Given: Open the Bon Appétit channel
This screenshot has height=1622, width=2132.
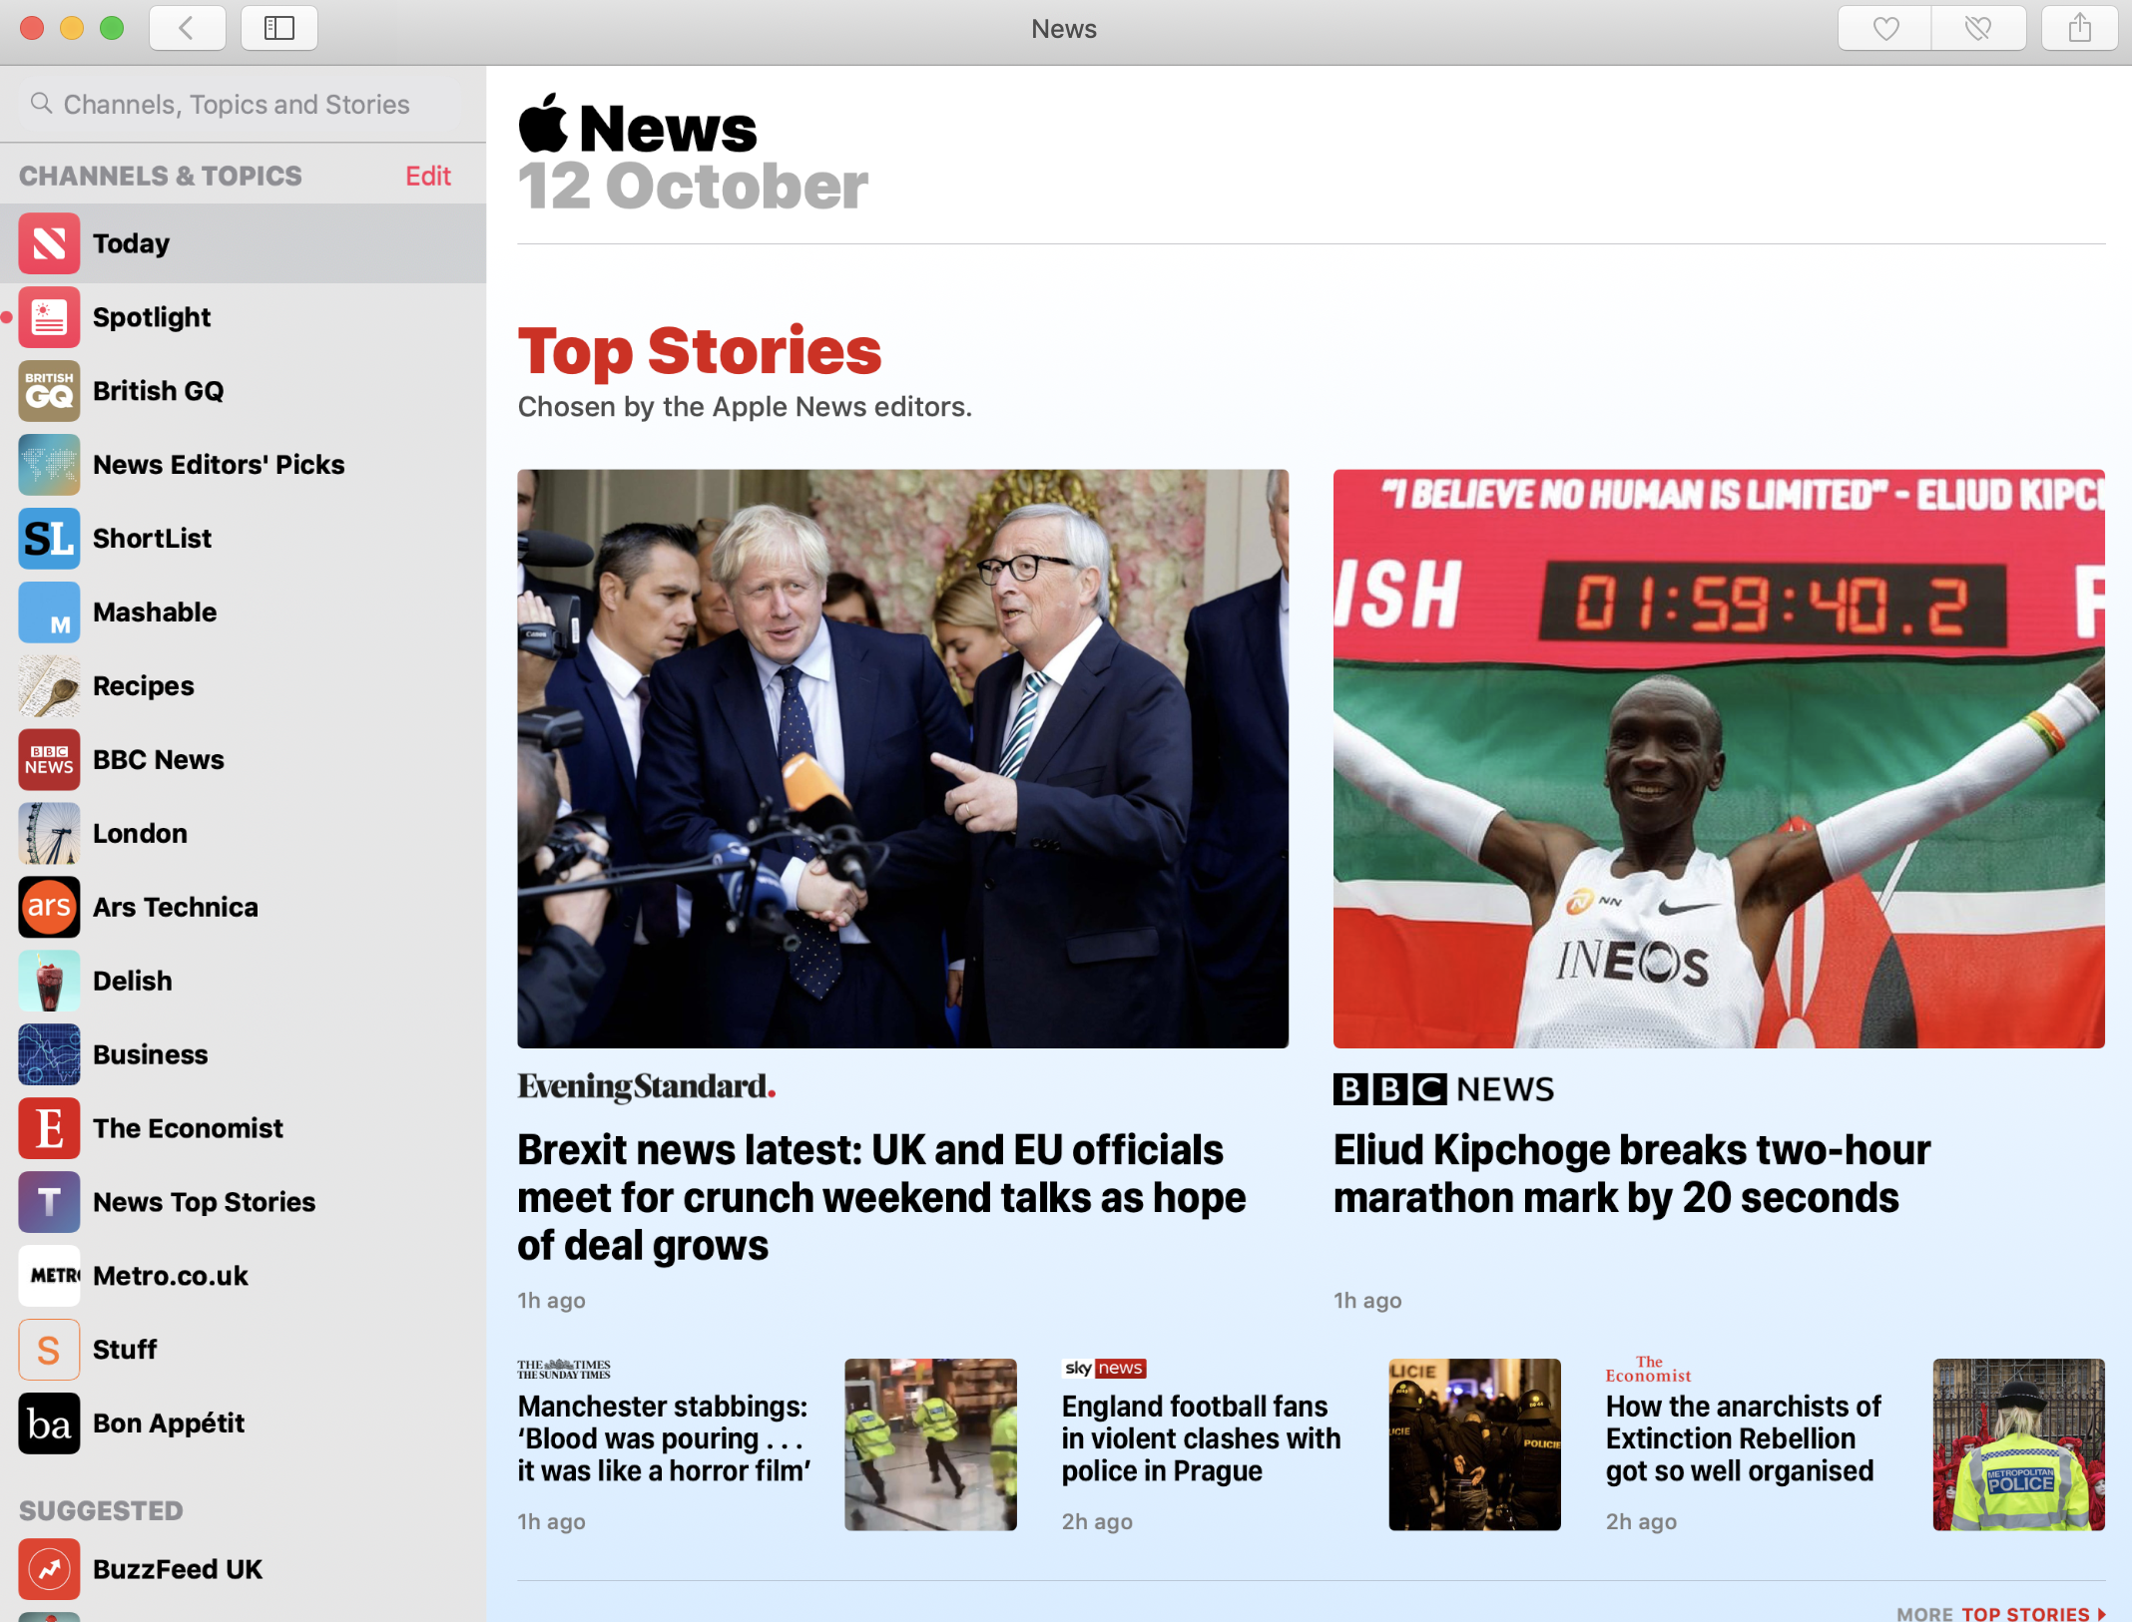Looking at the screenshot, I should [169, 1423].
